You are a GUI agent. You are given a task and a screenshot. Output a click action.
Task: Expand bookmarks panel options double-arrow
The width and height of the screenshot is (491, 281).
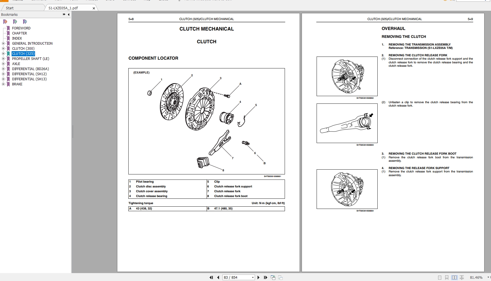pyautogui.click(x=64, y=14)
